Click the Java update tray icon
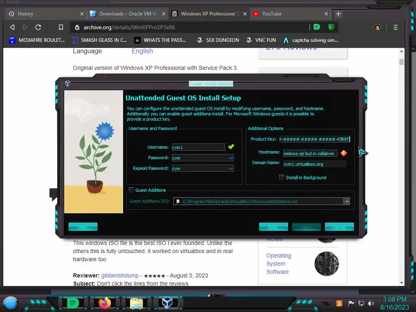416x312 pixels. [339, 303]
